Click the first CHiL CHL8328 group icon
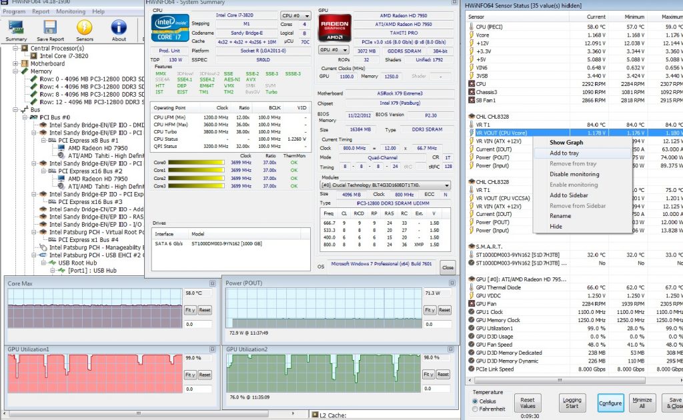The image size is (683, 420). click(472, 117)
